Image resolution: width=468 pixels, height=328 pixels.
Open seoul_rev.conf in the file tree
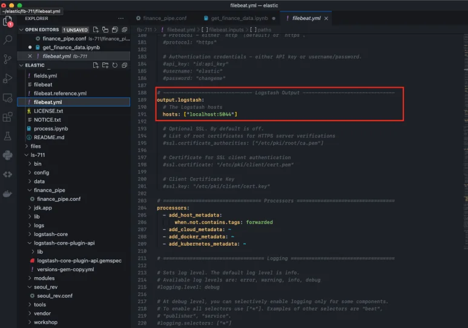click(54, 296)
